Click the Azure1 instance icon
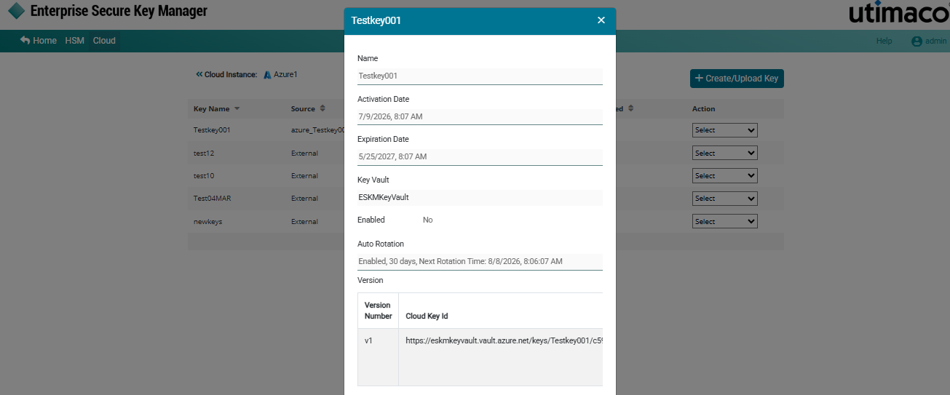This screenshot has width=950, height=395. 268,74
